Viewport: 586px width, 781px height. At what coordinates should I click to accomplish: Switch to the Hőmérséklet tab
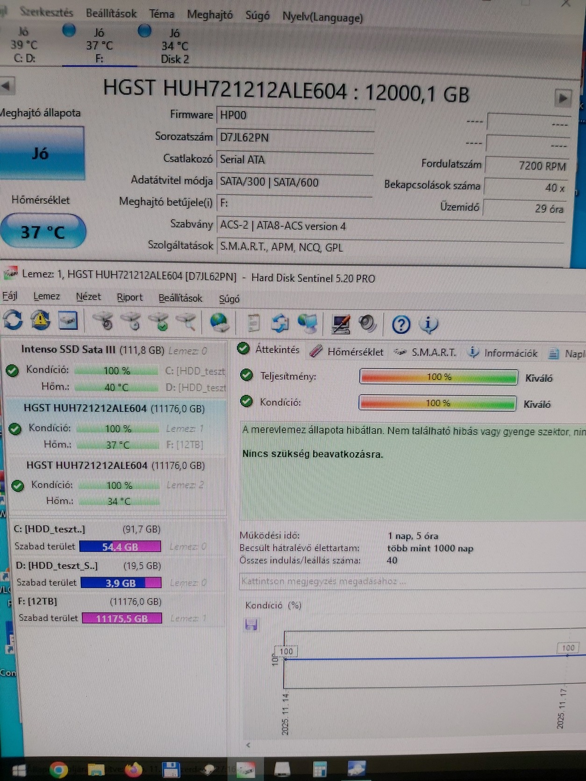347,352
